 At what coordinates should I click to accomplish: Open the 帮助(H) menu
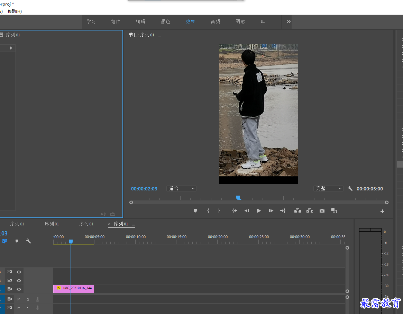[15, 11]
